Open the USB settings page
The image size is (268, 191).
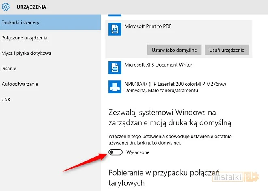coord(6,99)
